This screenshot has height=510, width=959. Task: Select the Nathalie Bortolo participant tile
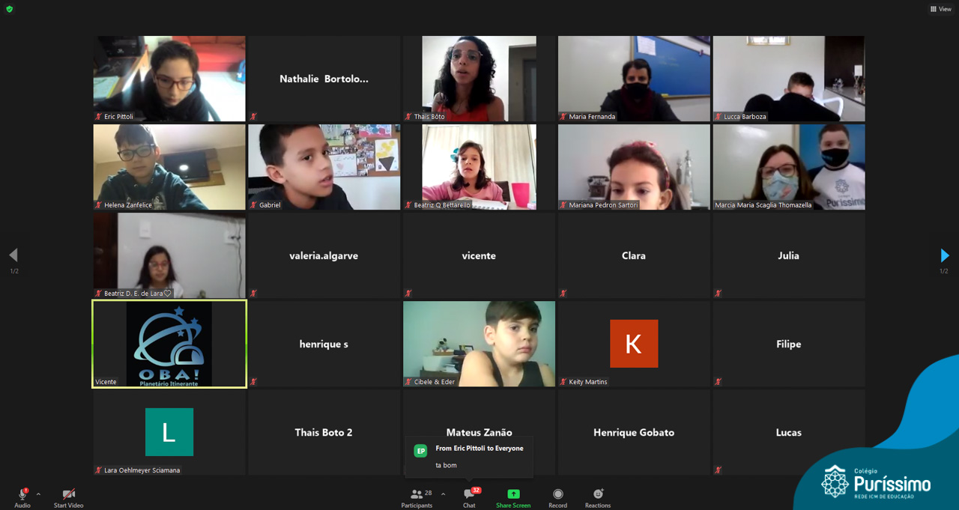click(324, 79)
